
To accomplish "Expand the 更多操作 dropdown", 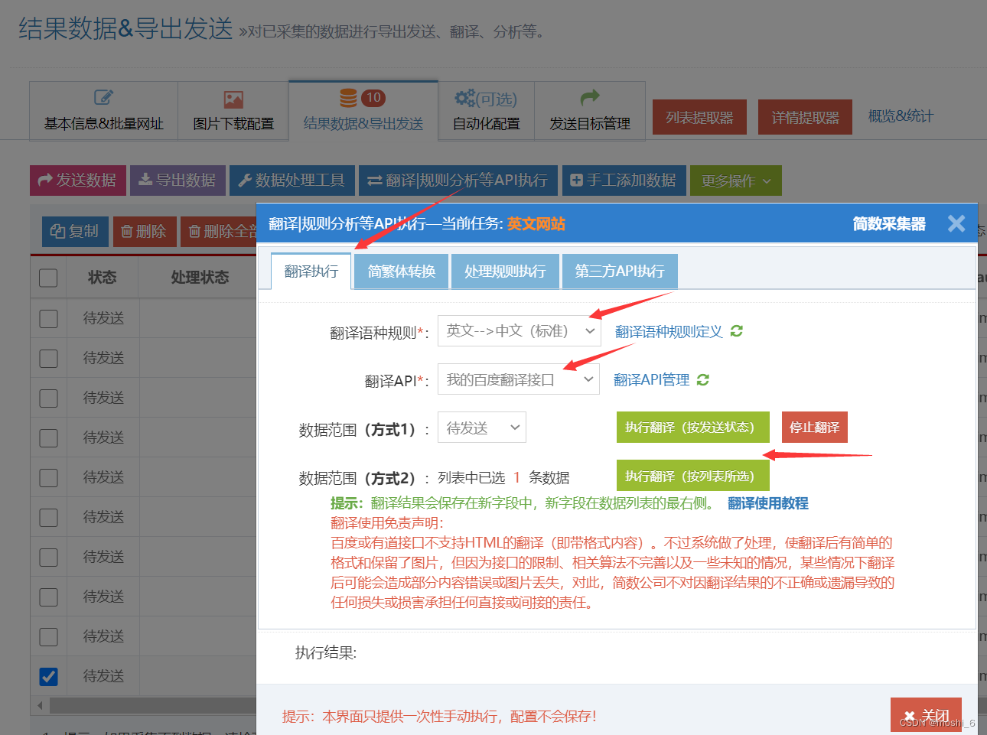I will tap(736, 180).
